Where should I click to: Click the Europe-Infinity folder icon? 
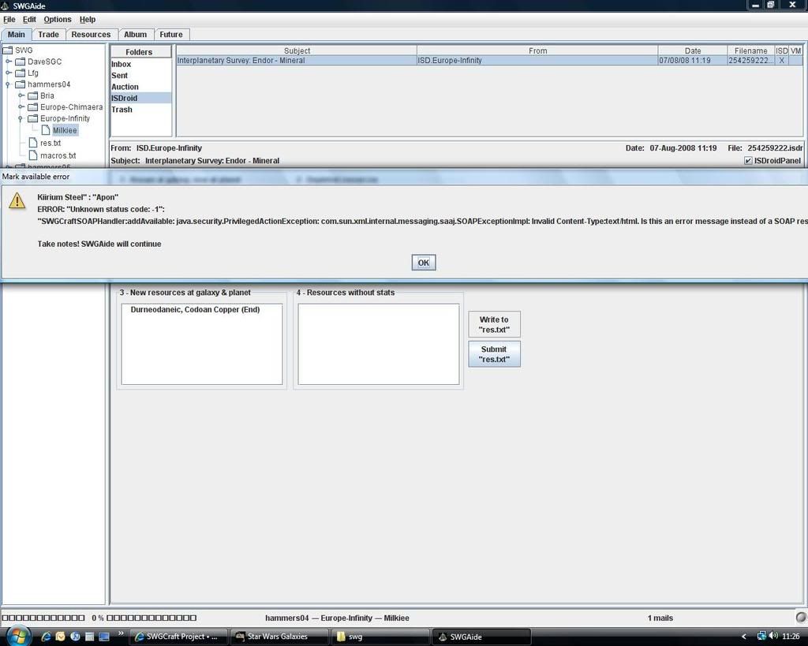pyautogui.click(x=32, y=118)
